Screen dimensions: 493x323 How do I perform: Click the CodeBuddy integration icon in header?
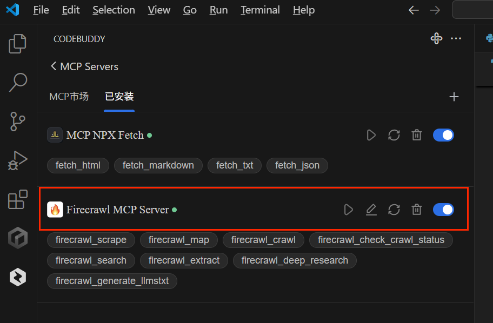point(436,38)
